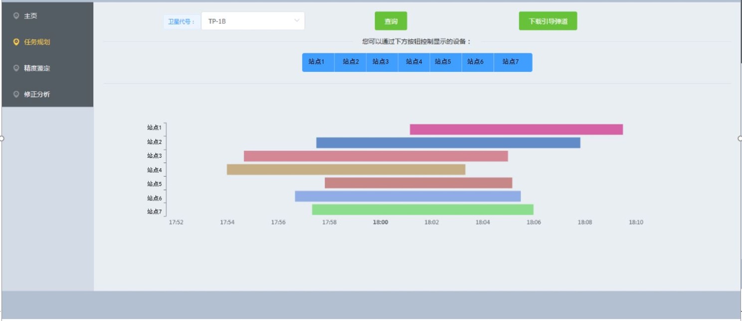The height and width of the screenshot is (321, 742).
Task: Open the 卫星代号 TP-1B dropdown
Action: [252, 21]
